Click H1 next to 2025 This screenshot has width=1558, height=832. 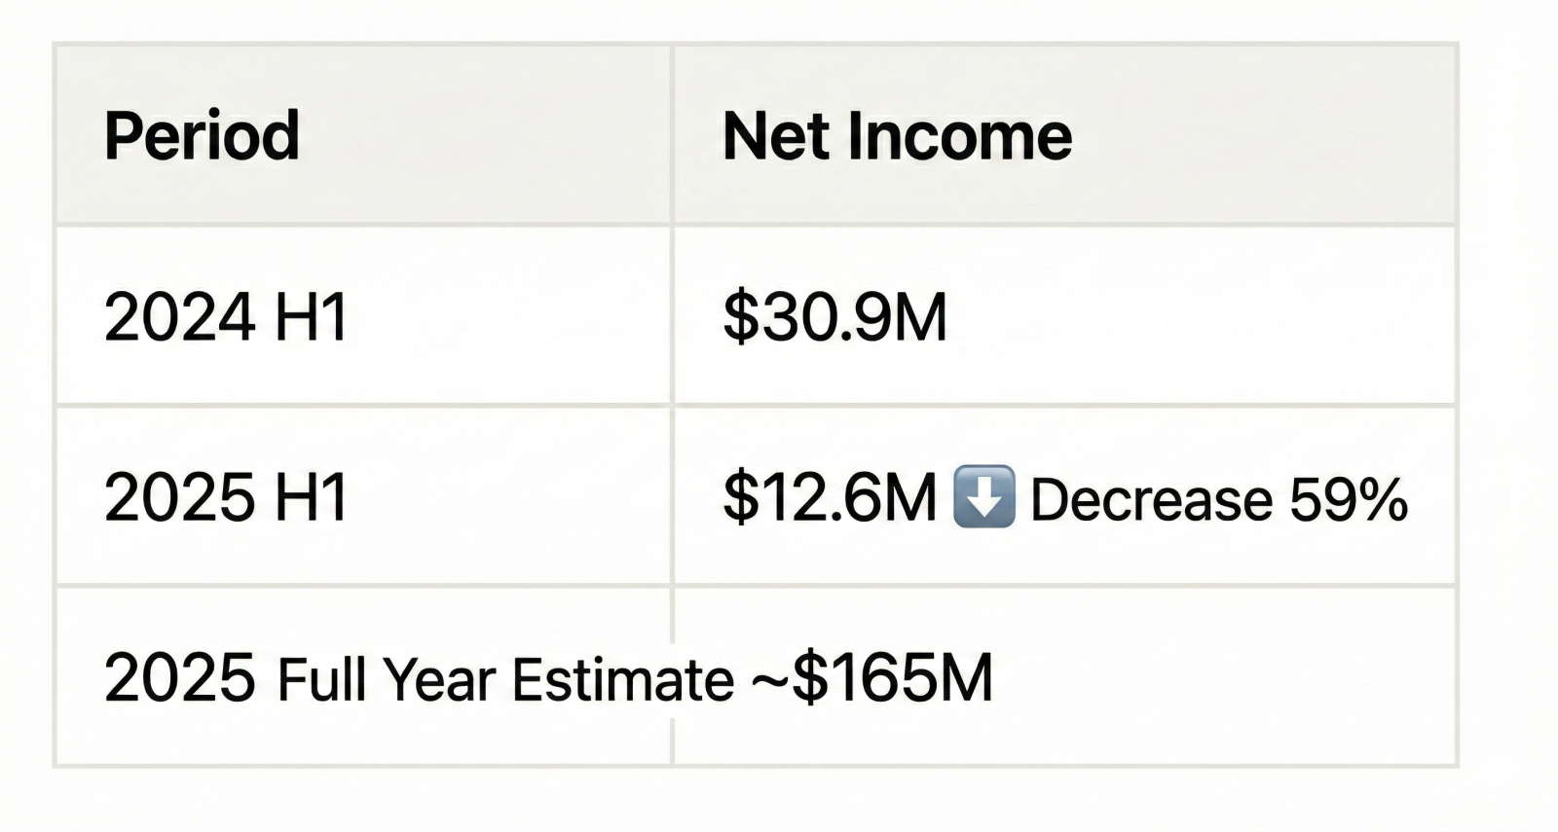pos(312,497)
